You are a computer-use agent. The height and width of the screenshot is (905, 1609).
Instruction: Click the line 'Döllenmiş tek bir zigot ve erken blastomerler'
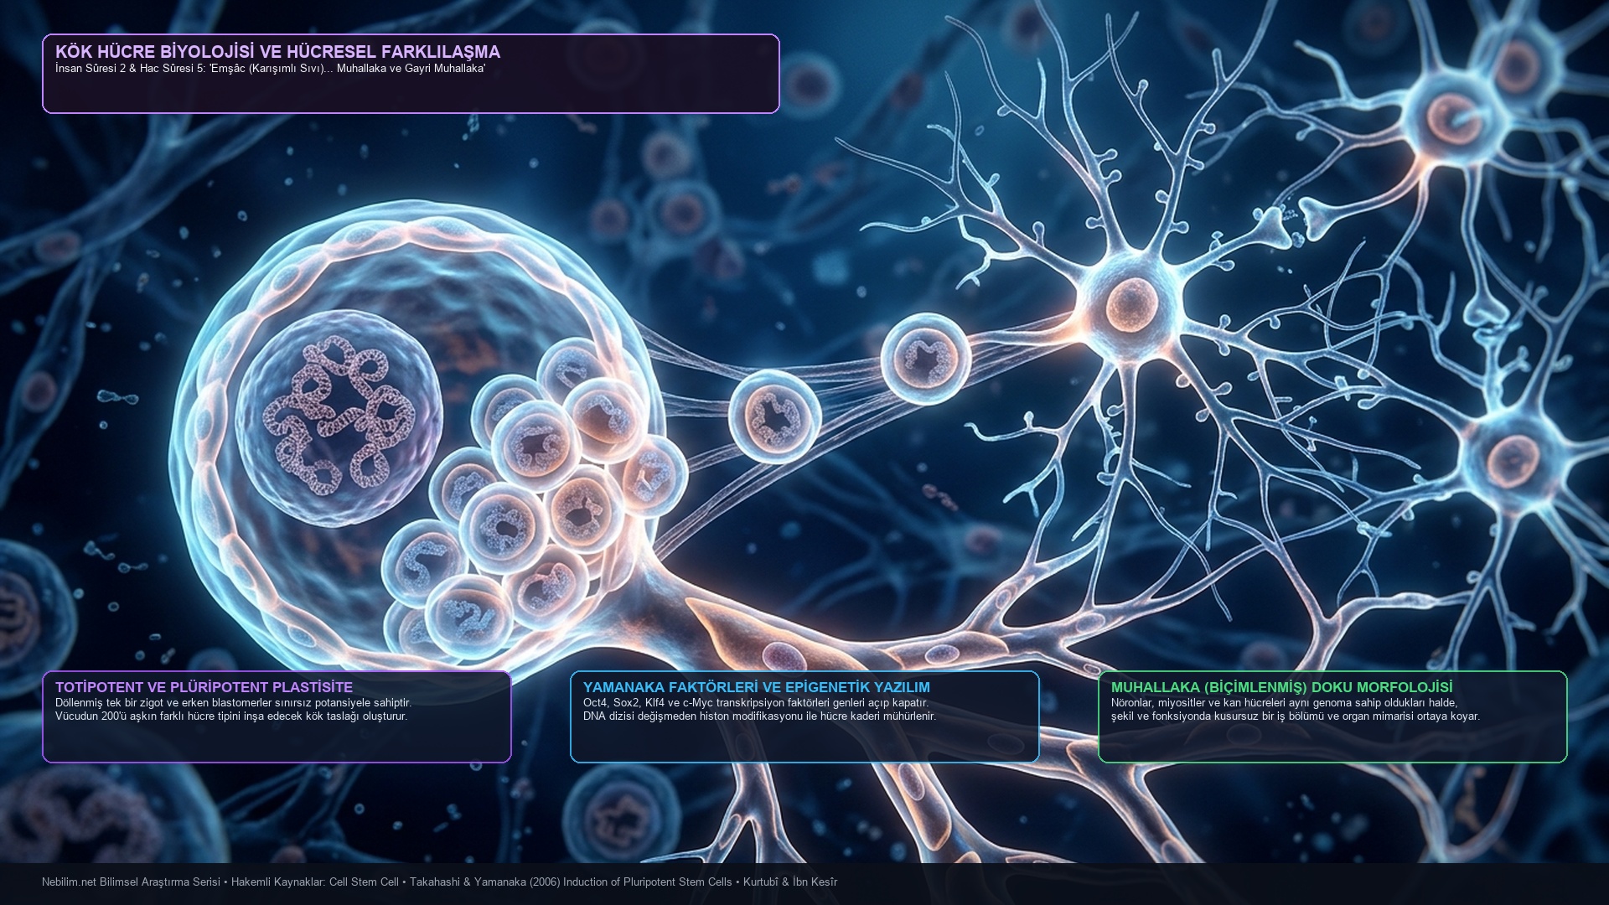tap(233, 703)
